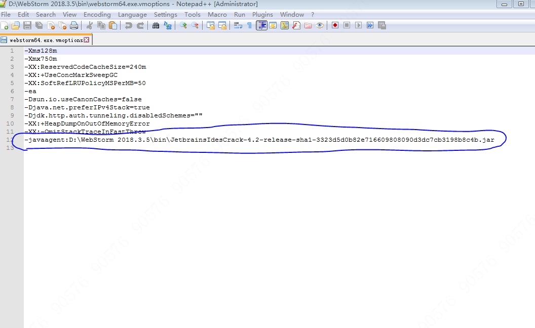Click the '-javaagent:D:\WebStorm' line
The width and height of the screenshot is (535, 328).
pos(259,140)
